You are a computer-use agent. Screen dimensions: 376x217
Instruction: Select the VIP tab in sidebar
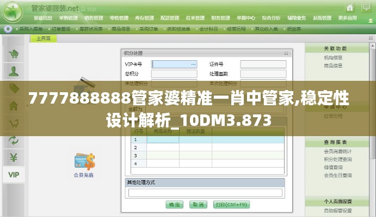(x=14, y=175)
